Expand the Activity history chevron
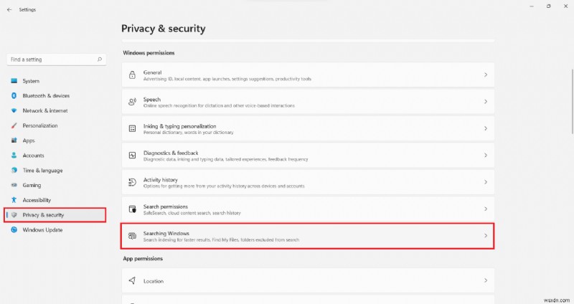 click(x=486, y=182)
